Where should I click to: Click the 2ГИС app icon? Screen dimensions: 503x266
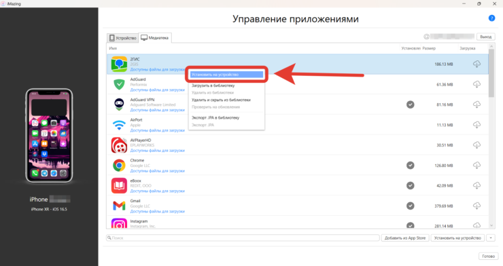pyautogui.click(x=119, y=64)
